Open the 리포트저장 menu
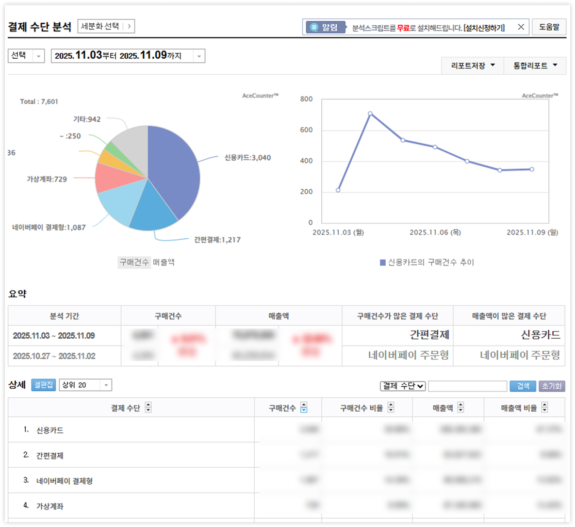Image resolution: width=575 pixels, height=527 pixels. 473,66
